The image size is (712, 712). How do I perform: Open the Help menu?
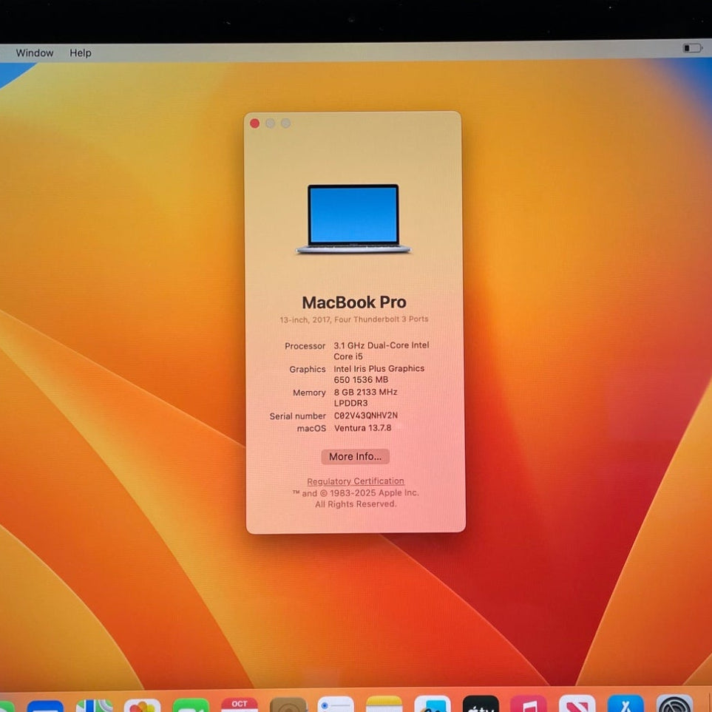[x=81, y=53]
